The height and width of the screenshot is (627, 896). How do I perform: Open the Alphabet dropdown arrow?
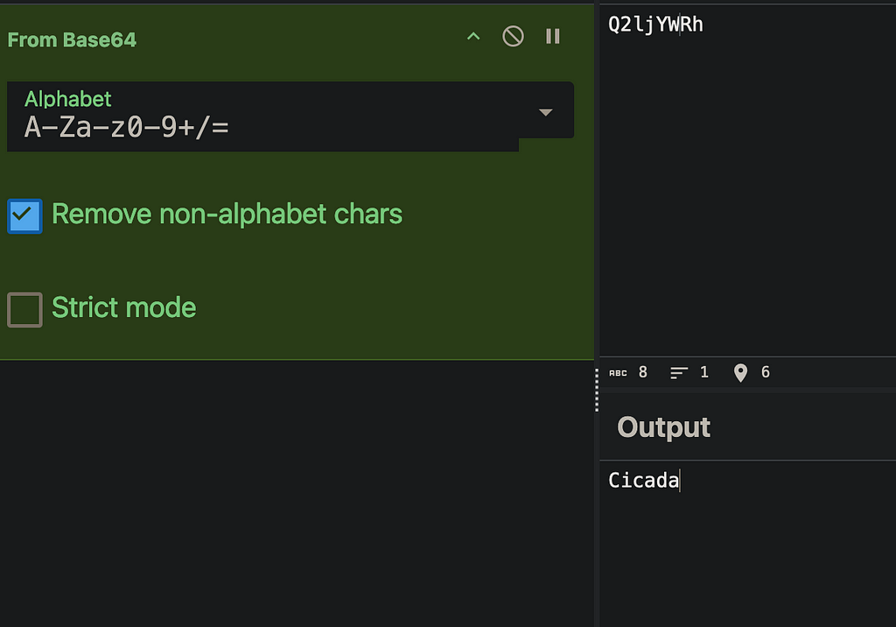(x=546, y=112)
